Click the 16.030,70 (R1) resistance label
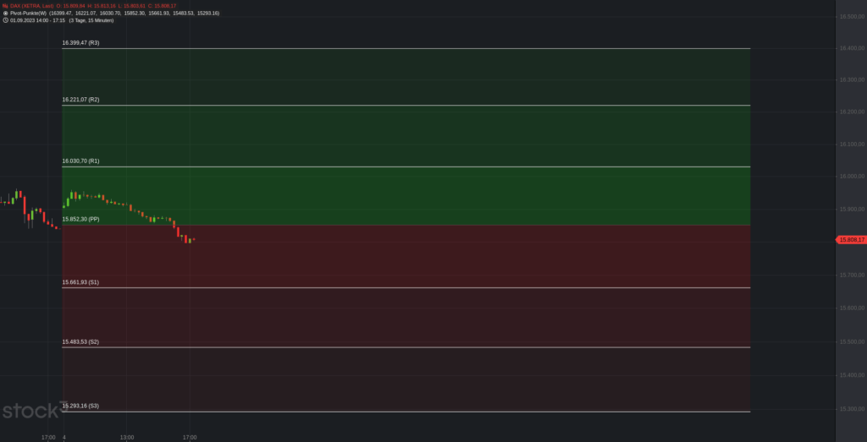The image size is (867, 442). point(81,161)
